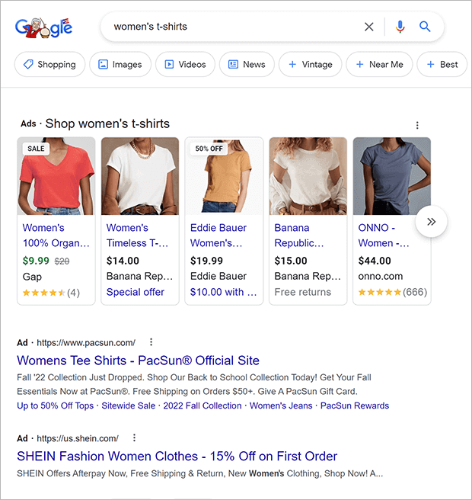
Task: Open the red Gap t-shirt image
Action: click(56, 176)
